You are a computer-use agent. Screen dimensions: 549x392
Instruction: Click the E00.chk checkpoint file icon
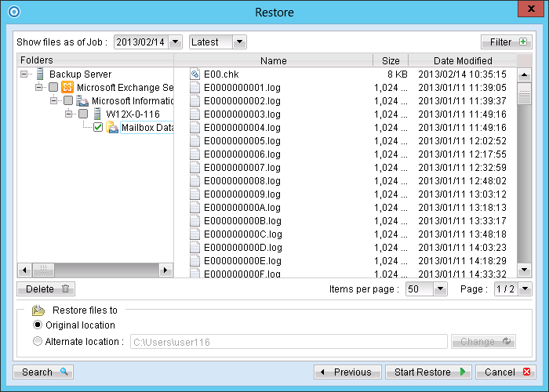tap(195, 74)
